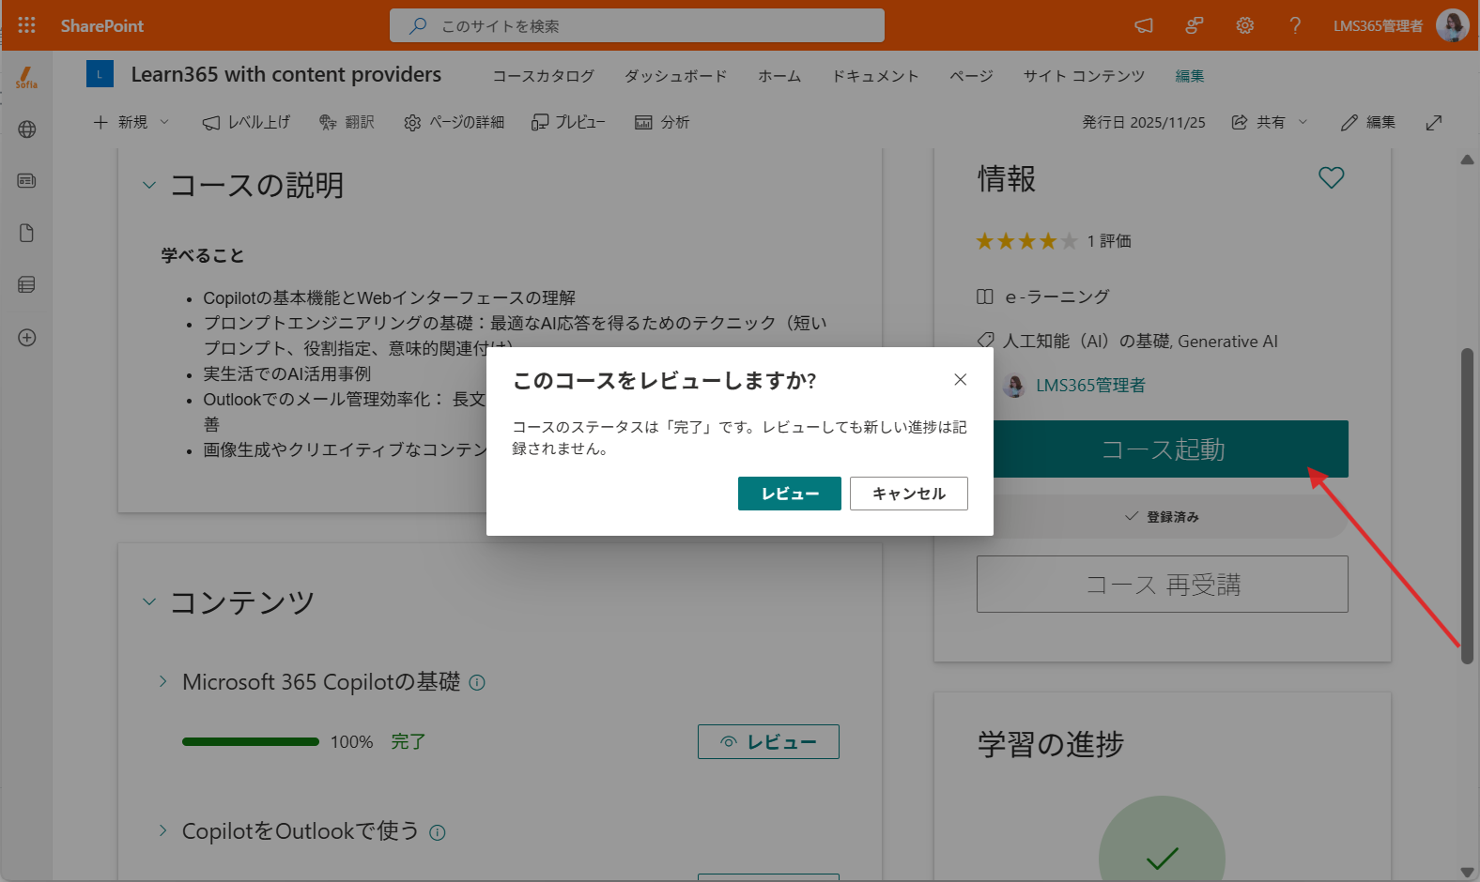Screen dimensions: 1480x882
Task: Click プレビュー preview toolbar item
Action: click(x=568, y=122)
